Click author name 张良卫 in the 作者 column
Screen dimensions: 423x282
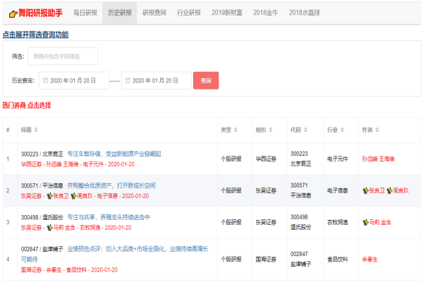click(x=377, y=191)
